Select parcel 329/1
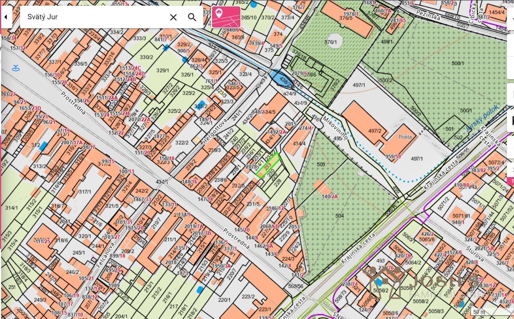 pos(163,70)
